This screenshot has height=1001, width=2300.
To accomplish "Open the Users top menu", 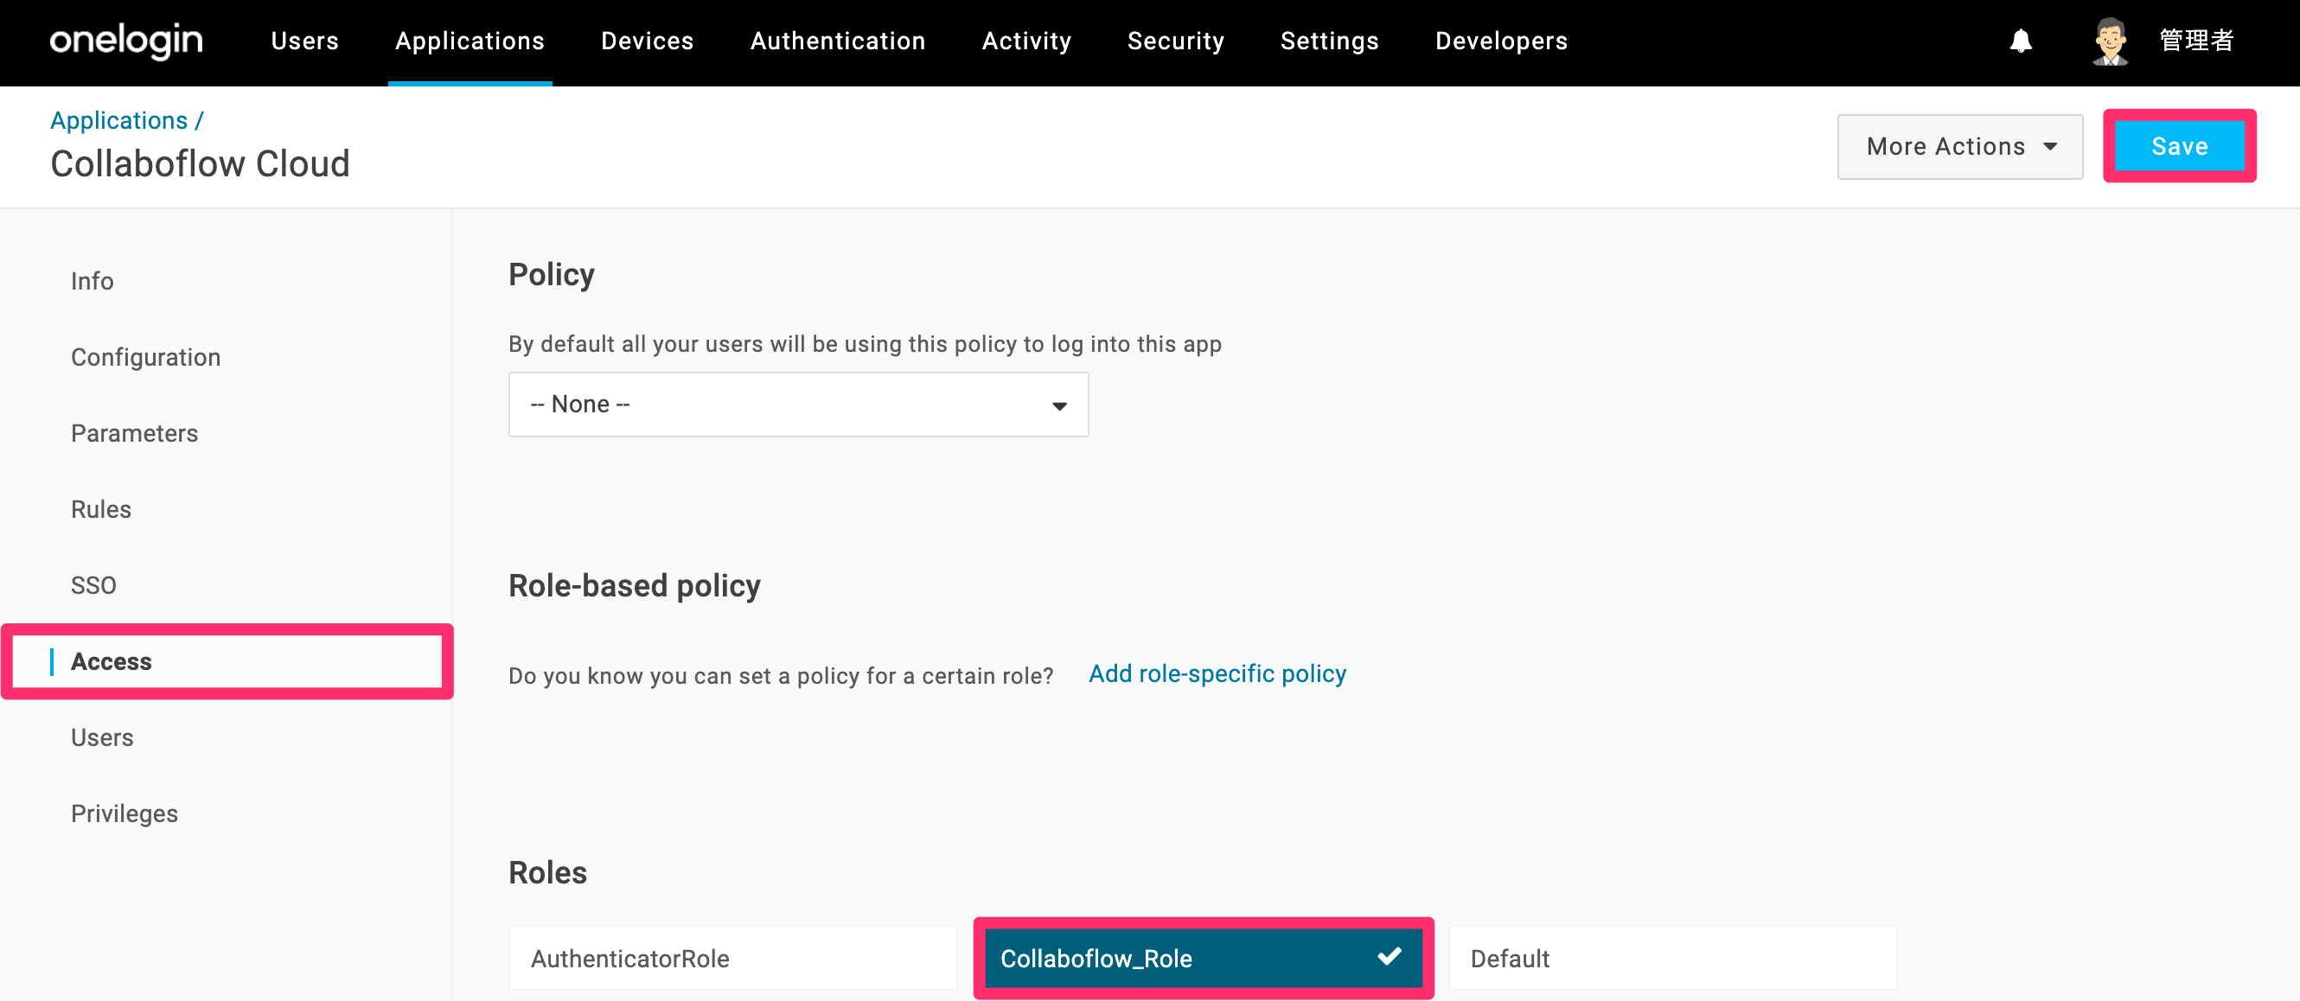I will 304,41.
